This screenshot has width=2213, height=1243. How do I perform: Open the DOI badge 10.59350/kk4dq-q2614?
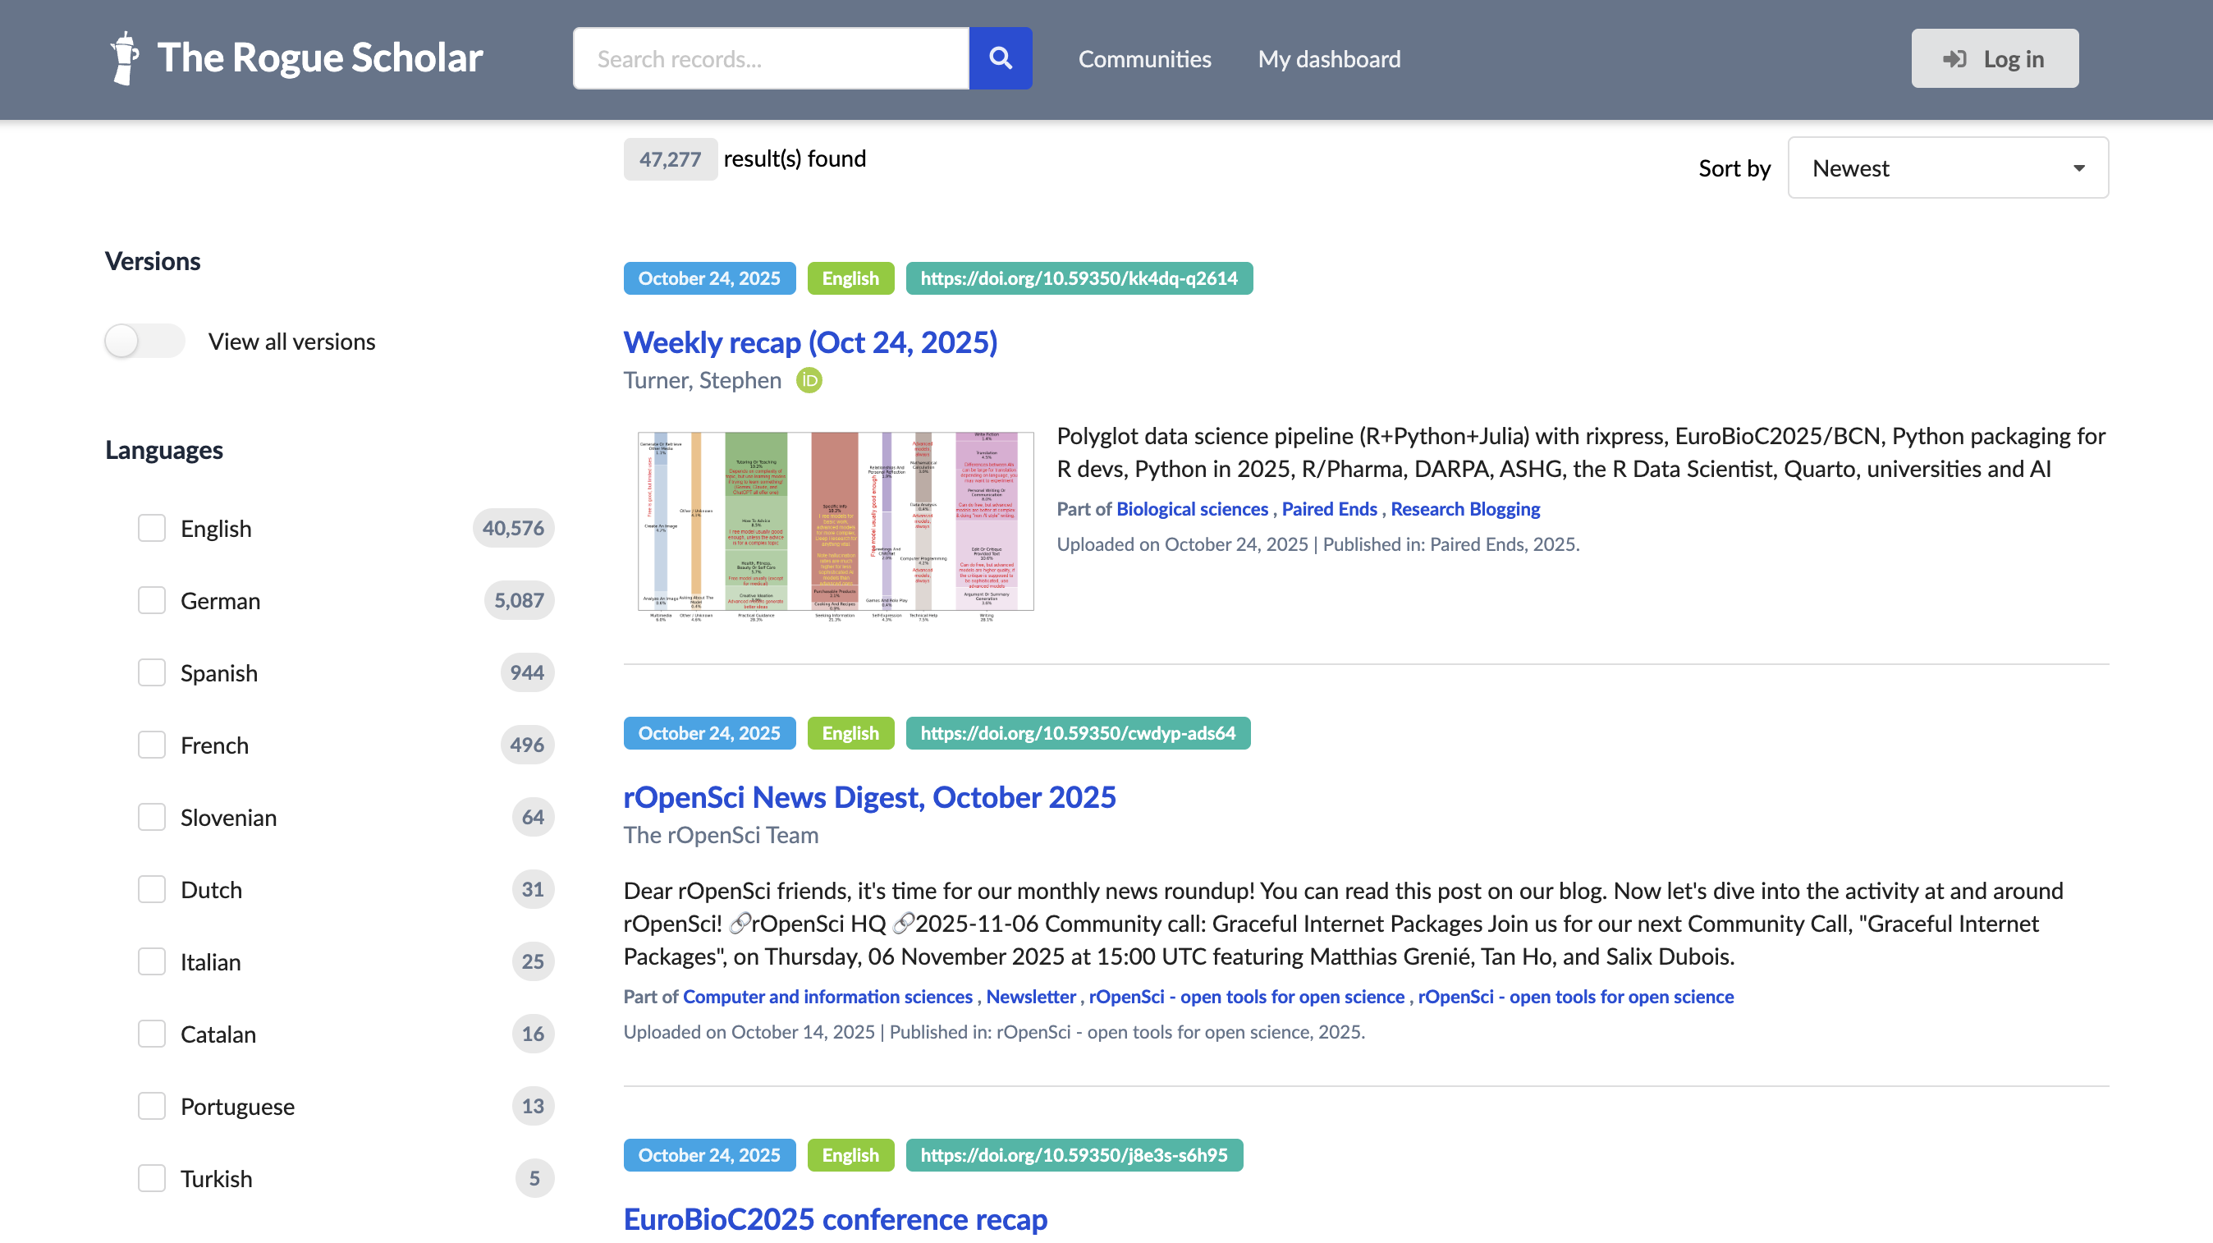1078,278
